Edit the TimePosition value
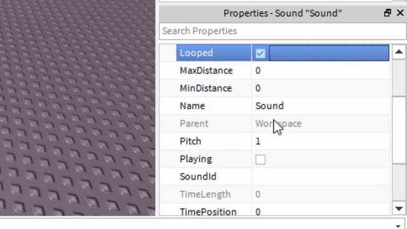Screen dimensions: 407x229 coord(321,211)
